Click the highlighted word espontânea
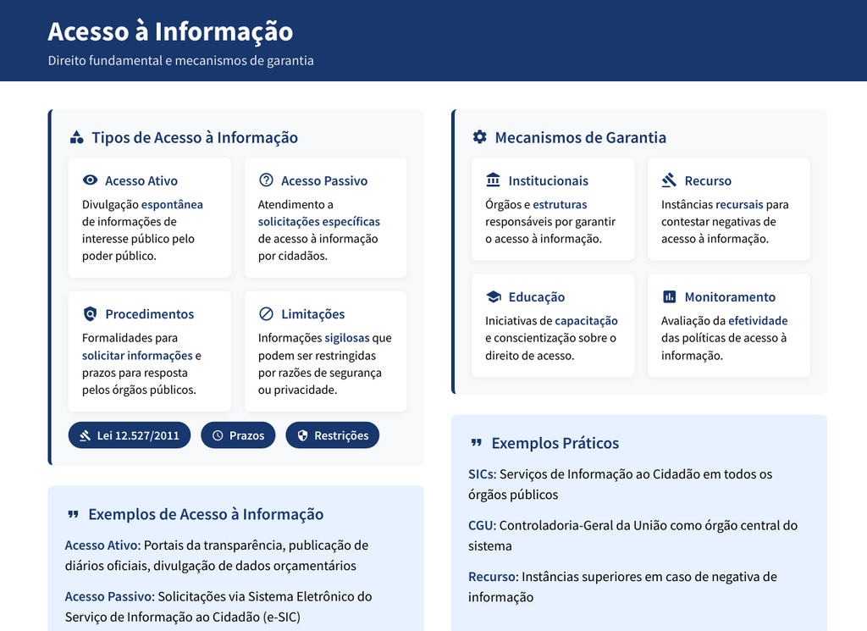This screenshot has height=631, width=867. (x=172, y=204)
